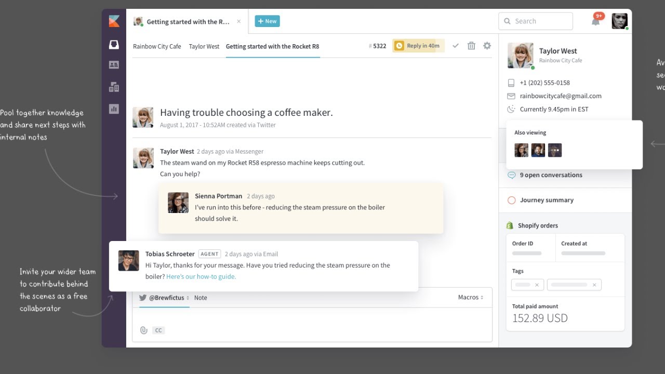Click the Twitter icon in the reply bar
This screenshot has height=374, width=665.
click(142, 298)
